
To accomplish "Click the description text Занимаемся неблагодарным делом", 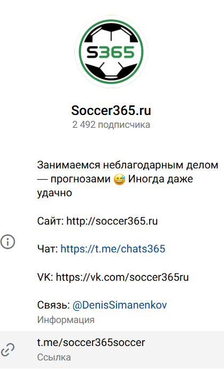I will (128, 165).
